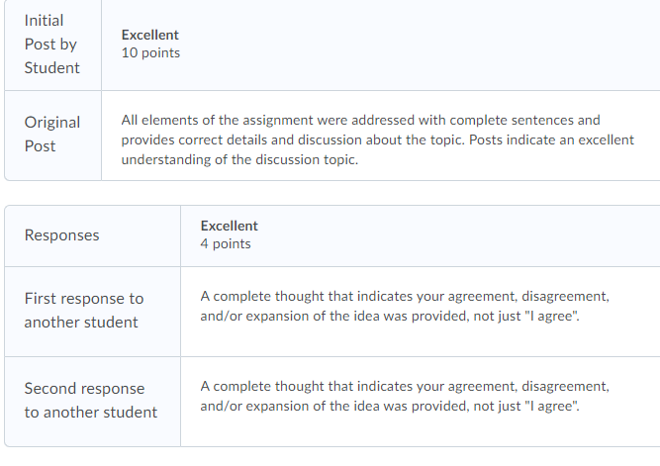This screenshot has width=660, height=466.
Task: Select the 'Second response to another student' label
Action: (x=90, y=401)
